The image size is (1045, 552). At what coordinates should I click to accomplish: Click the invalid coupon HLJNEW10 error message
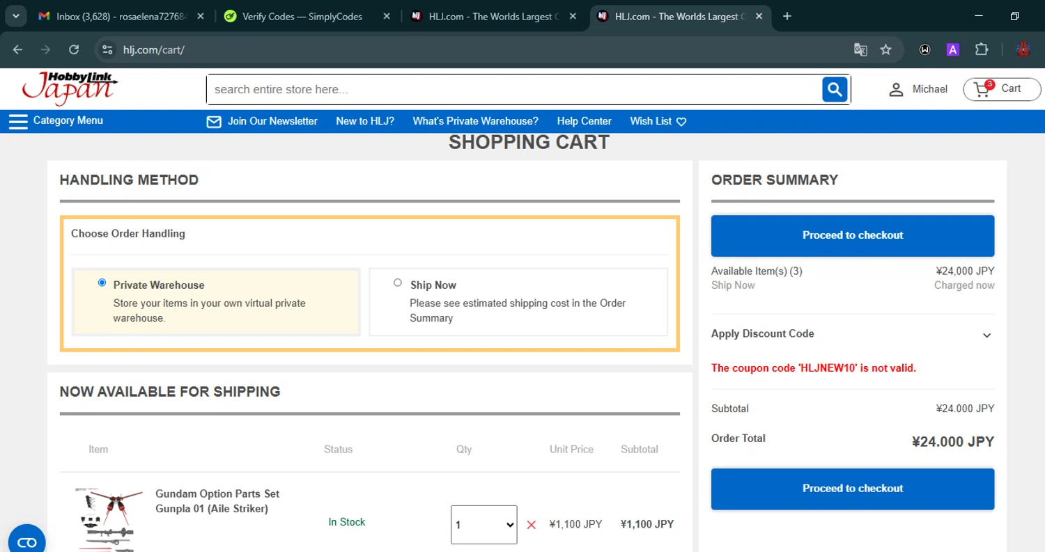(814, 368)
